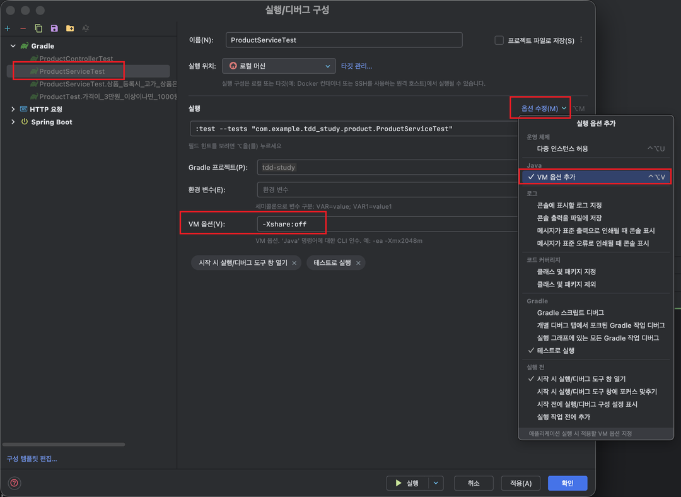Open the 옵션 수정(M) menu
Screen dimensions: 681x497
pos(539,107)
